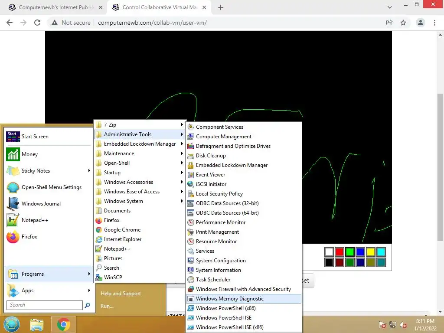Open File Explorer from taskbar
The height and width of the screenshot is (333, 444).
point(37,324)
